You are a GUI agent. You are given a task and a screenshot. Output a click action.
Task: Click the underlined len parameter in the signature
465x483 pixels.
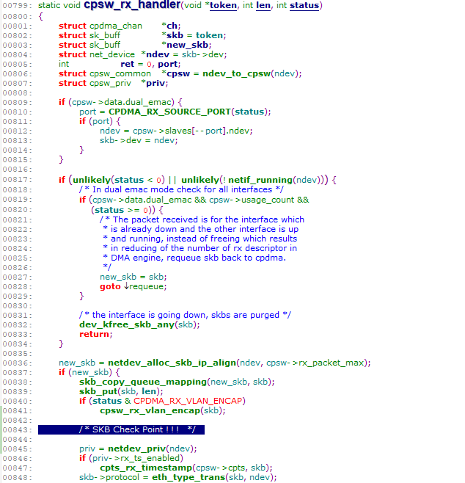(263, 6)
